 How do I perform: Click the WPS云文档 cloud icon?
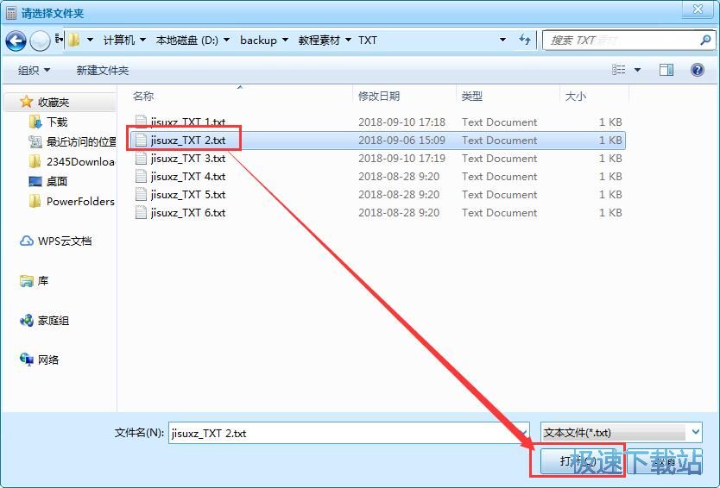[27, 241]
